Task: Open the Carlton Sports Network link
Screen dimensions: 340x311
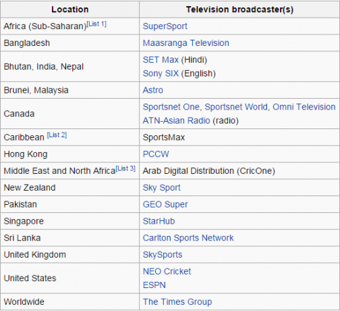Action: pyautogui.click(x=188, y=238)
